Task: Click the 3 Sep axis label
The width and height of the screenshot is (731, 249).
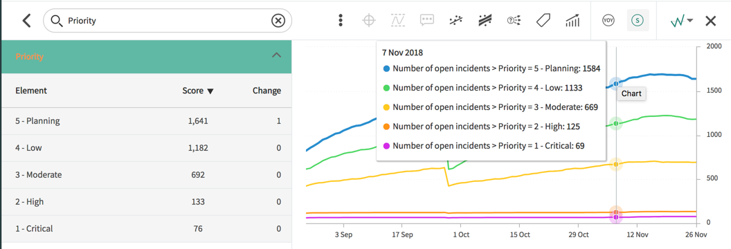Action: coord(343,235)
